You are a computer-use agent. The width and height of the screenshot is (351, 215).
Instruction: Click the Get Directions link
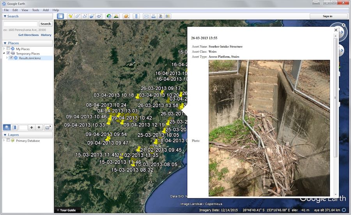tap(28, 35)
